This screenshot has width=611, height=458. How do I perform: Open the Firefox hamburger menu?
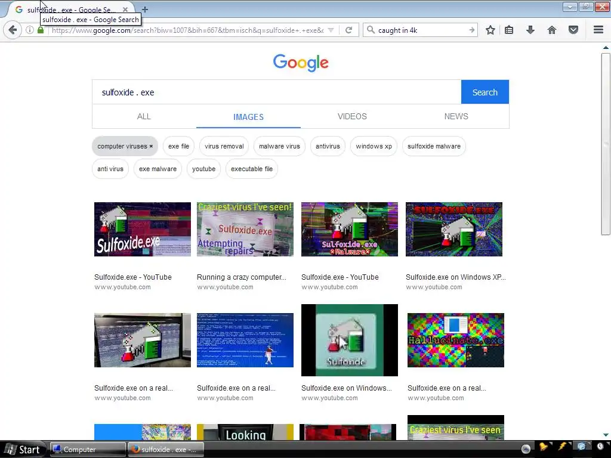click(x=598, y=30)
